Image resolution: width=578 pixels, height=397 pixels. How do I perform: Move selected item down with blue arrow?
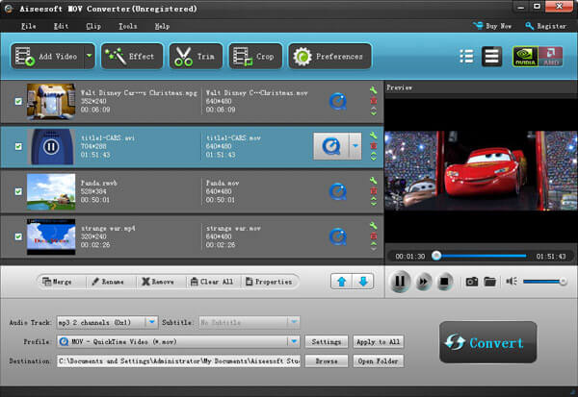click(x=363, y=282)
